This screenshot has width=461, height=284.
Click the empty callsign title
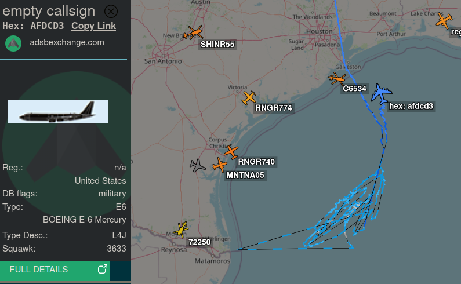coord(49,11)
